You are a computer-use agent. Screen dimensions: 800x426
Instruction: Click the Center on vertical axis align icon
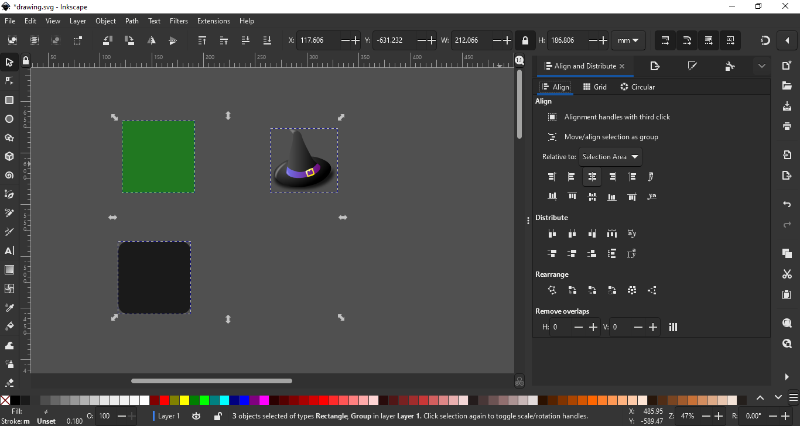[x=592, y=177]
